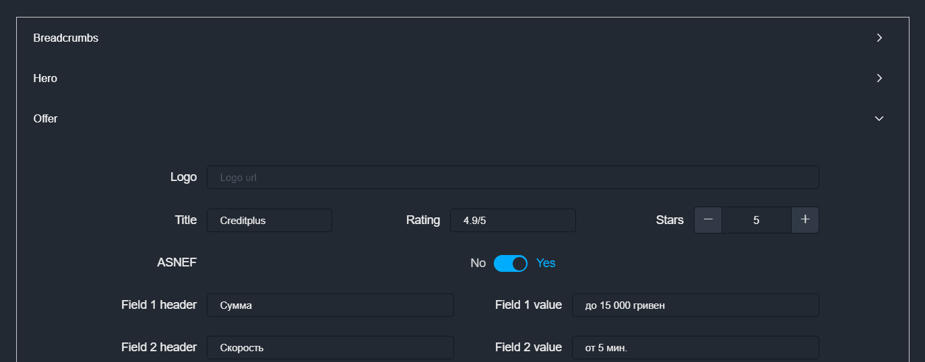Image resolution: width=925 pixels, height=362 pixels.
Task: Select the Yes label beside ASNEF switch
Action: [x=546, y=263]
